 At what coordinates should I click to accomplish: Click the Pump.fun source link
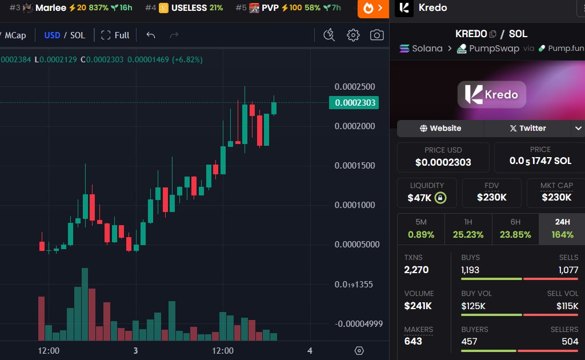coord(562,49)
